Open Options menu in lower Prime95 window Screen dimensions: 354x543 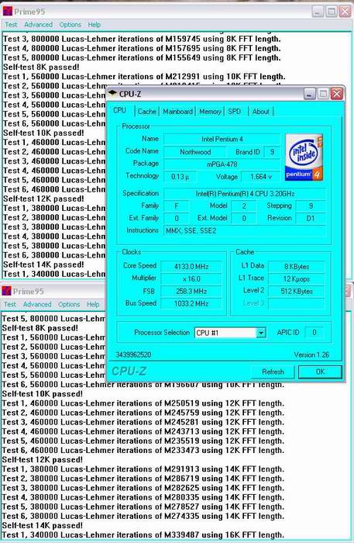(x=69, y=304)
